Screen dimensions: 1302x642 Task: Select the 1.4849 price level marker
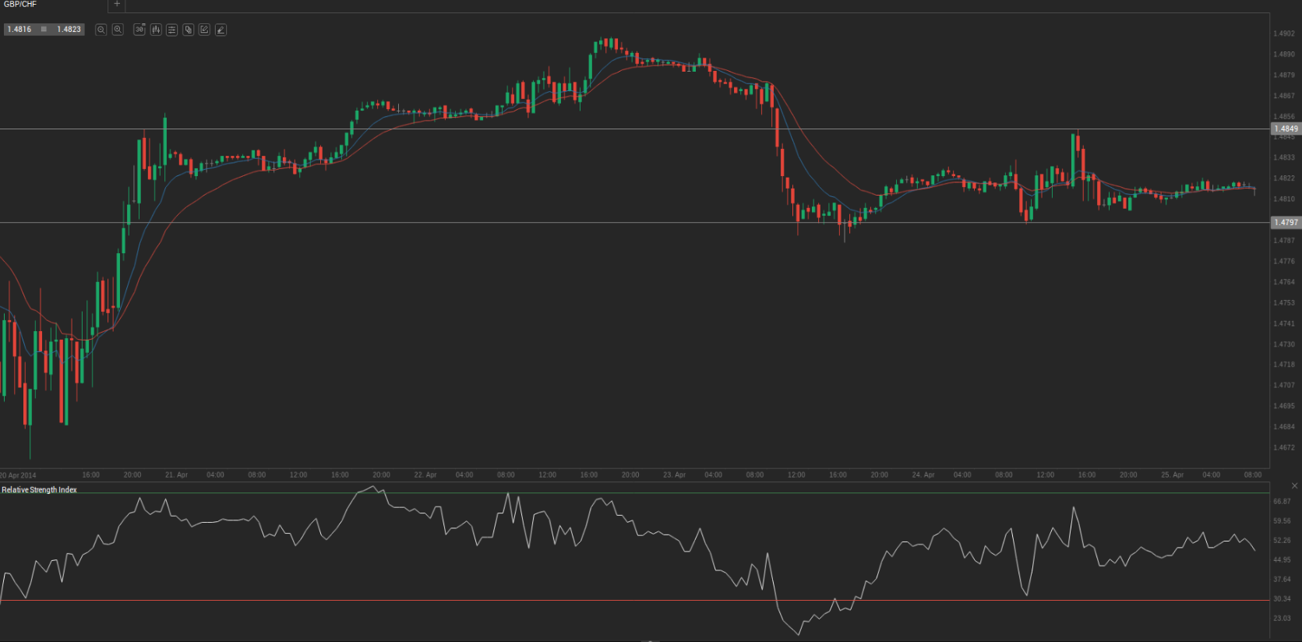1286,129
